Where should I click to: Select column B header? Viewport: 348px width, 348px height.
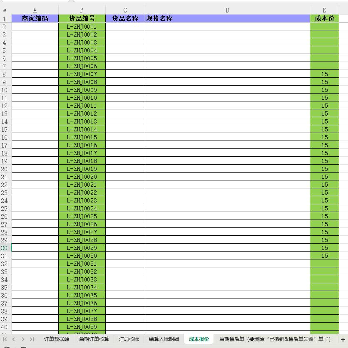pos(82,10)
